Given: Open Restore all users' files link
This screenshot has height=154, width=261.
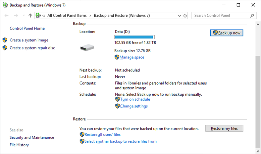Looking at the screenshot, I should click(103, 134).
